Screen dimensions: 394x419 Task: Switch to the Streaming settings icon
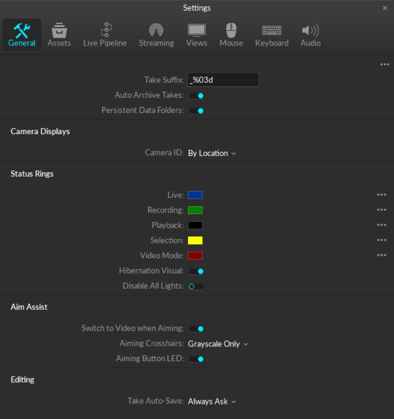click(x=156, y=30)
